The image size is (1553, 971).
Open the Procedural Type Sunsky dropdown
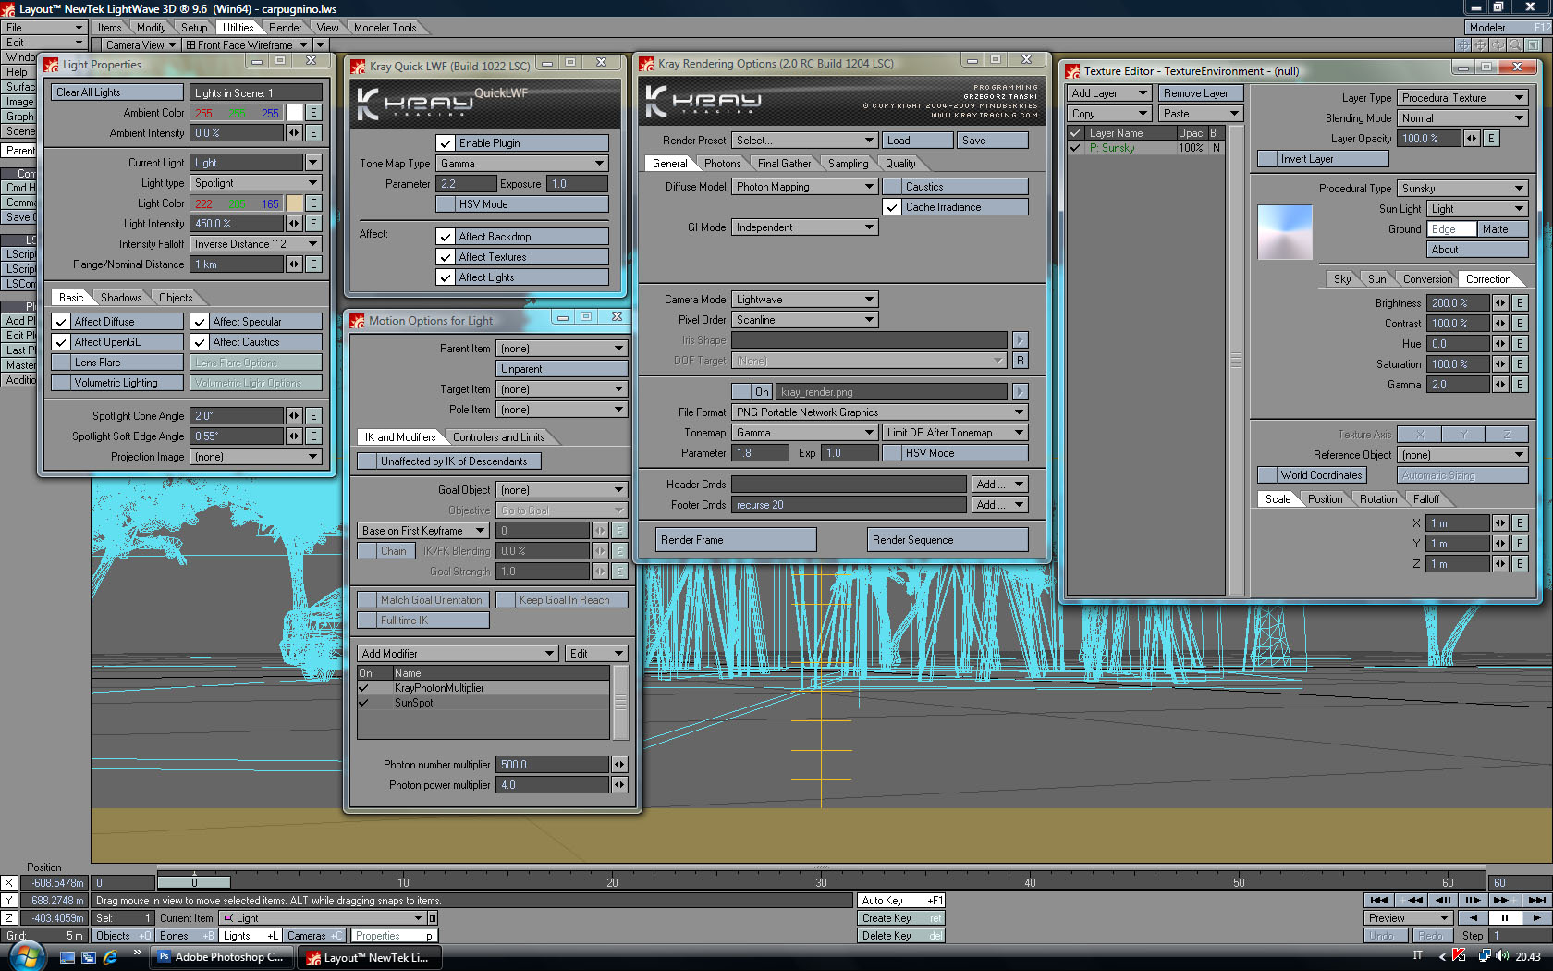coord(1461,189)
